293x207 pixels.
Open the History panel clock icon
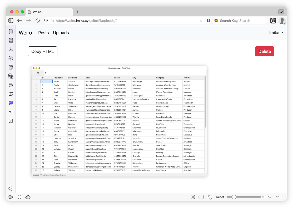11,58
